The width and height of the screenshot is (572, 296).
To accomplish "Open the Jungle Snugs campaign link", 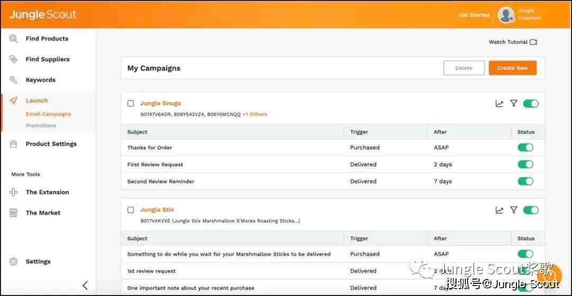I will (x=160, y=104).
